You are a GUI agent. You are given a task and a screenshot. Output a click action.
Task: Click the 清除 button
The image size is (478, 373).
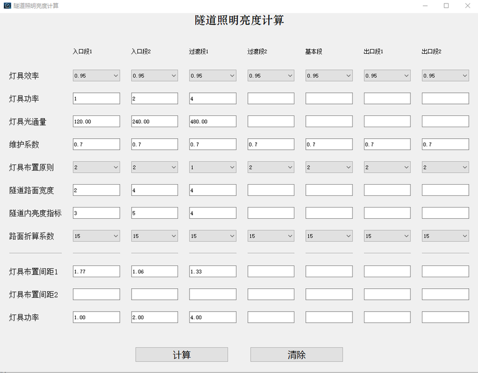click(x=296, y=354)
